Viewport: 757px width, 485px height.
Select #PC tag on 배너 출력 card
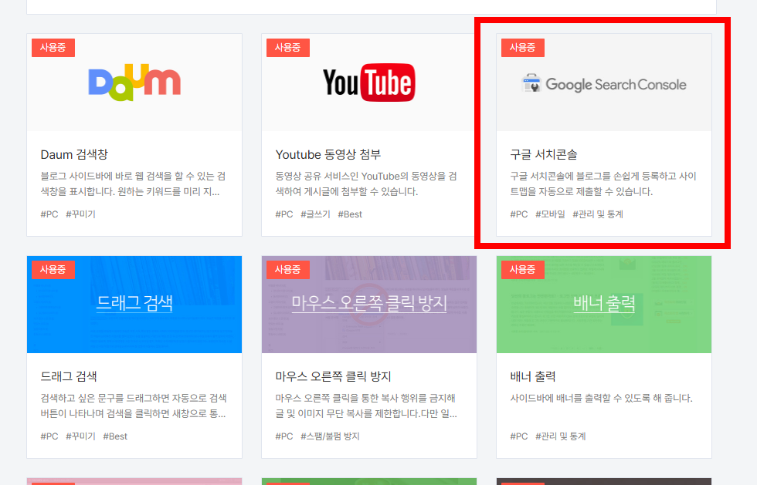tap(519, 436)
